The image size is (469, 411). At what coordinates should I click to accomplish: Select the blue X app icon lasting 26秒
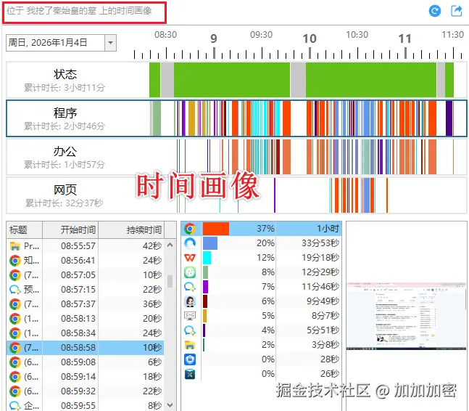[x=190, y=374]
